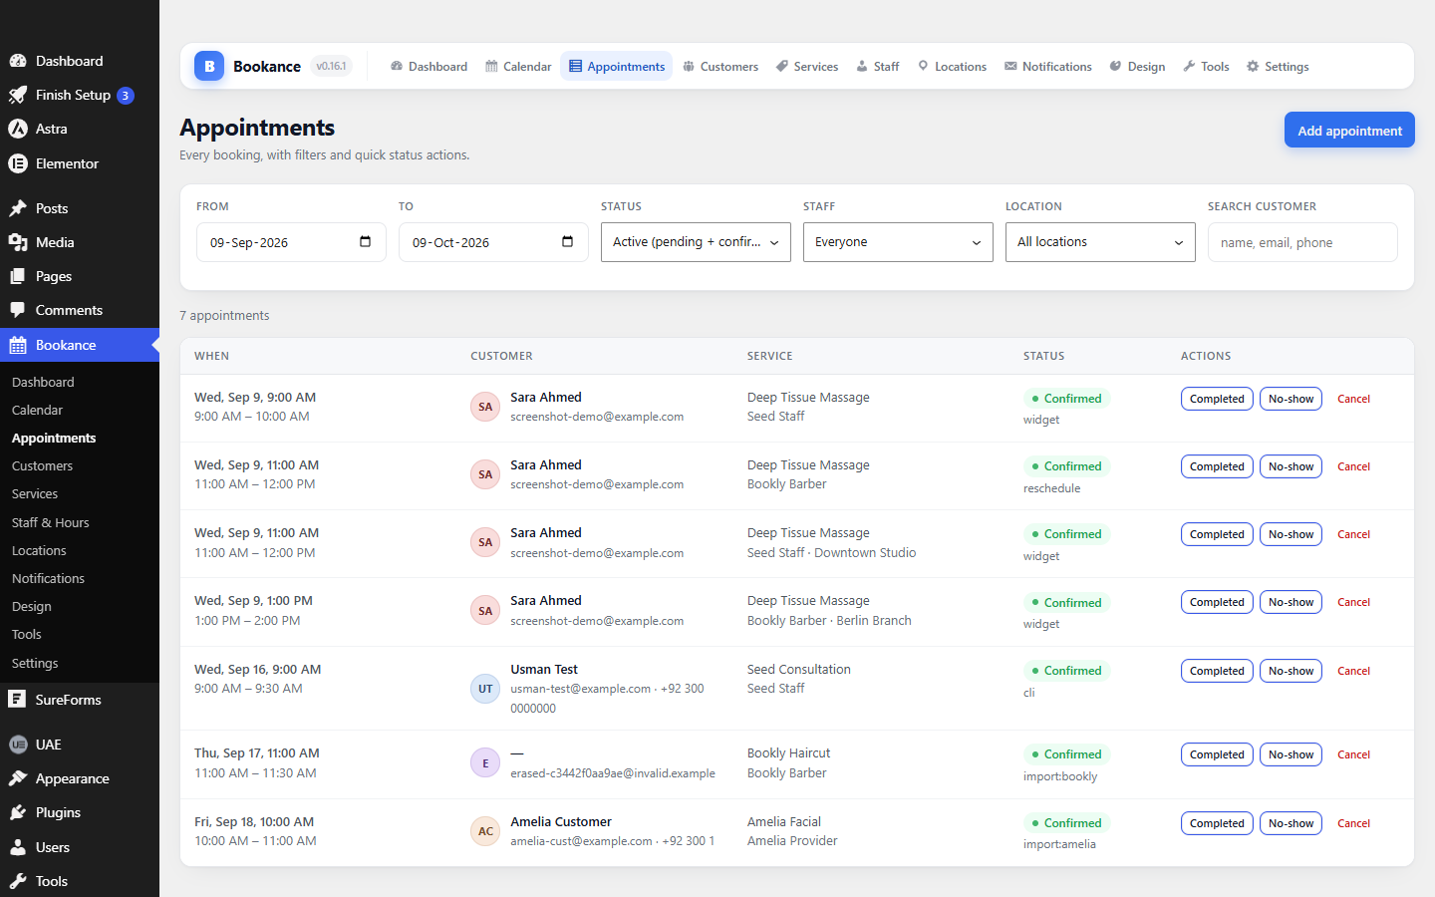Viewport: 1435px width, 897px height.
Task: Open Pages in WordPress sidebar
Action: point(80,276)
